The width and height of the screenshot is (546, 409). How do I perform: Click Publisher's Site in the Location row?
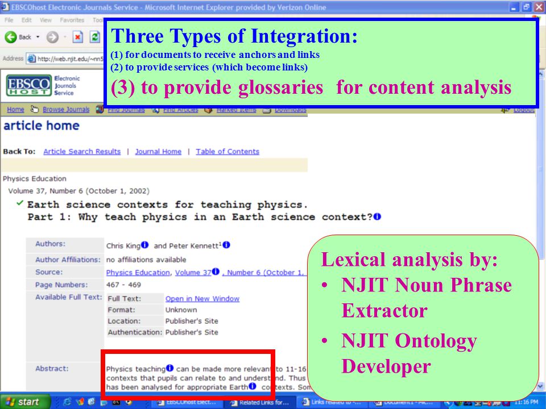click(x=192, y=321)
